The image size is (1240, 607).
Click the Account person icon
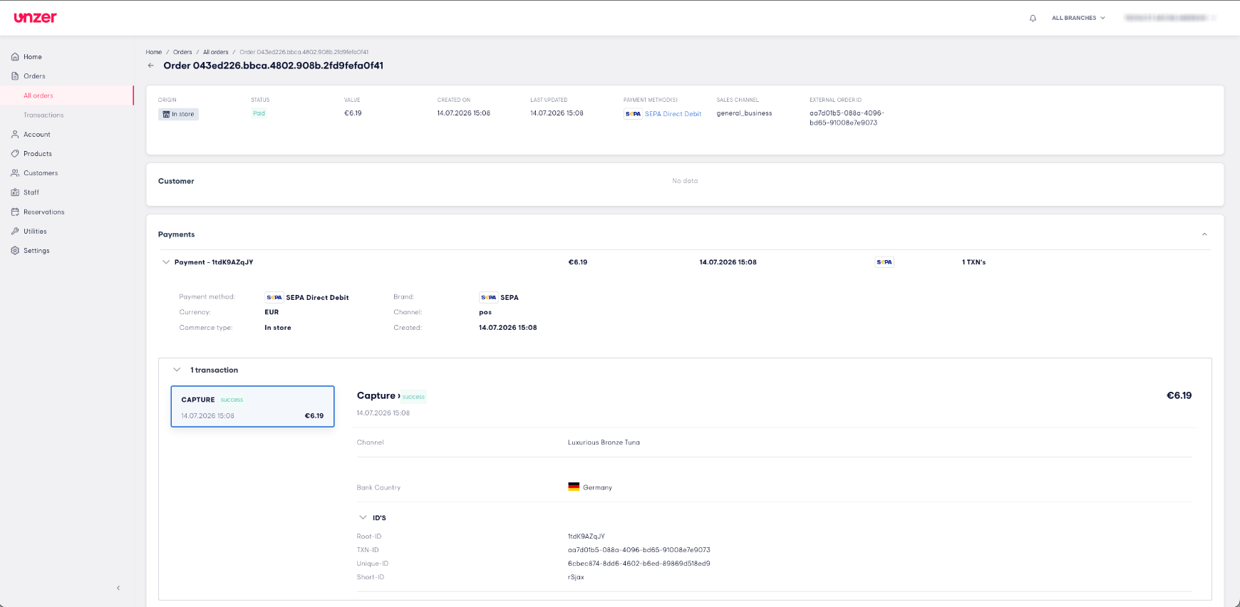[15, 134]
